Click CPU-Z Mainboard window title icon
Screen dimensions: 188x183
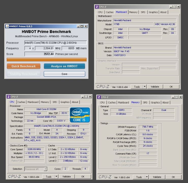coord(97,7)
